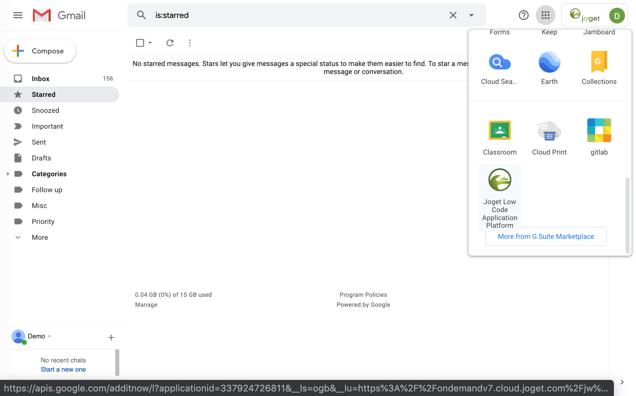Click the search magnifier icon

[x=141, y=15]
